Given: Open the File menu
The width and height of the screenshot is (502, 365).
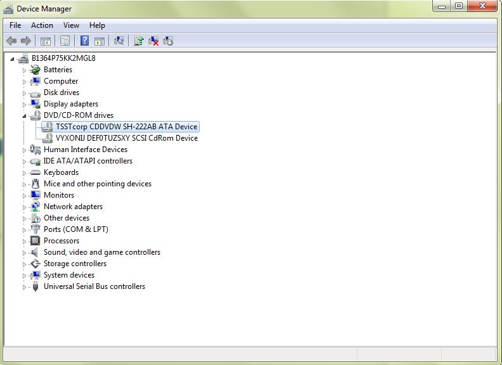Looking at the screenshot, I should (x=15, y=25).
